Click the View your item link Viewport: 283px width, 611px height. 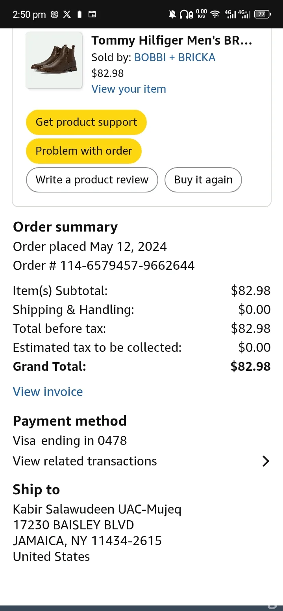click(x=129, y=89)
